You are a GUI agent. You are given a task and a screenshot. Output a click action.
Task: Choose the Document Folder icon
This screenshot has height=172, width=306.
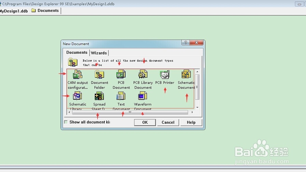click(x=99, y=75)
